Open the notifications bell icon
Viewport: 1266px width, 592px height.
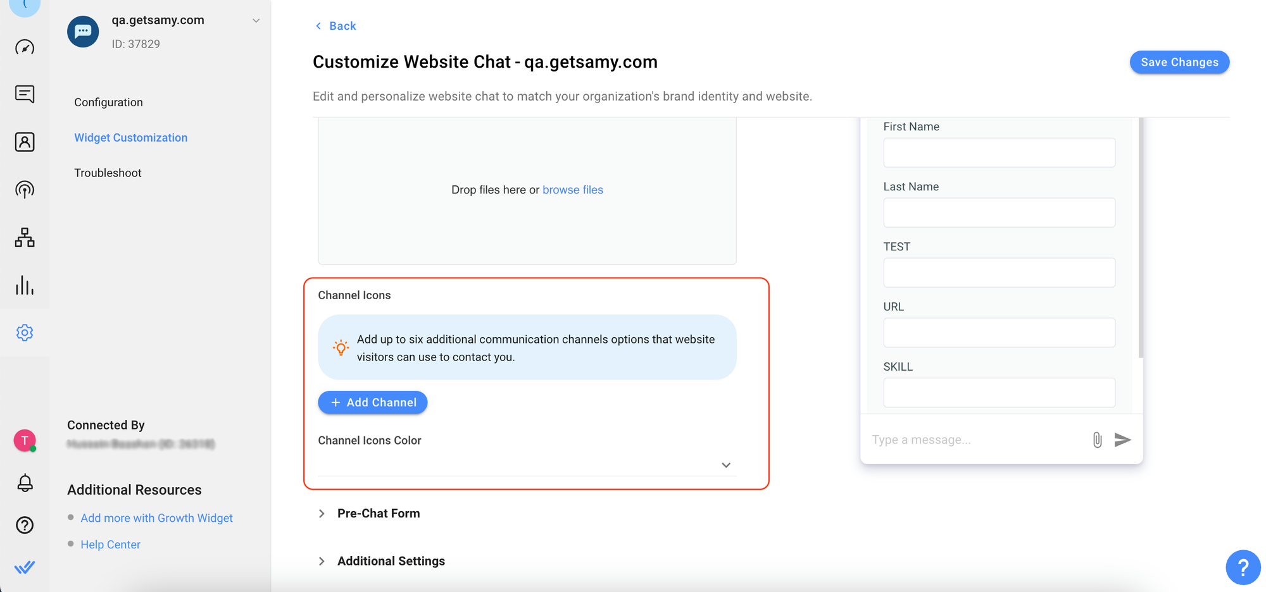pos(25,483)
